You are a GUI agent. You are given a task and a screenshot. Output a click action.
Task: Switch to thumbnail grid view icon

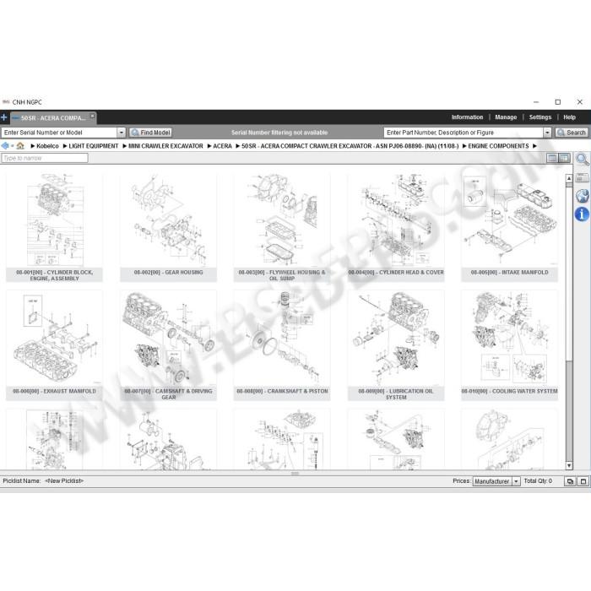564,158
